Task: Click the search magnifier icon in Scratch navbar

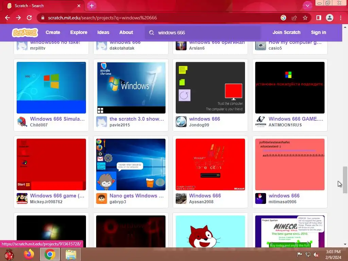Action: coord(152,33)
